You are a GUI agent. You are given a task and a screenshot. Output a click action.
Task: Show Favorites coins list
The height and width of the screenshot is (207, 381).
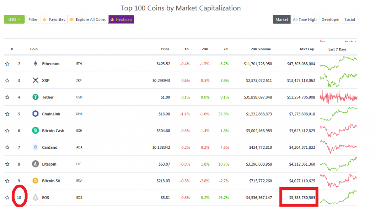pos(54,19)
